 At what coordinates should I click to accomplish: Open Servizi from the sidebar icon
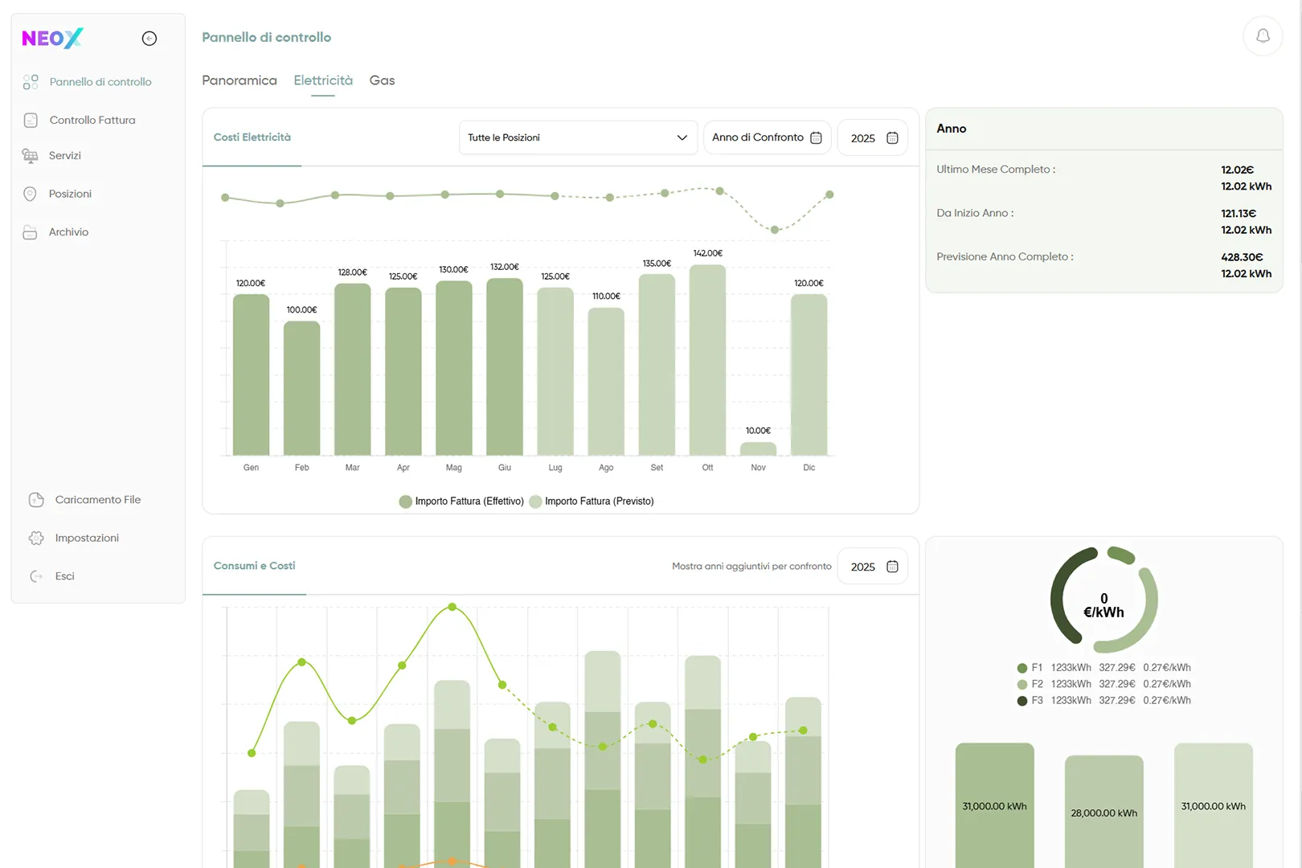[31, 156]
